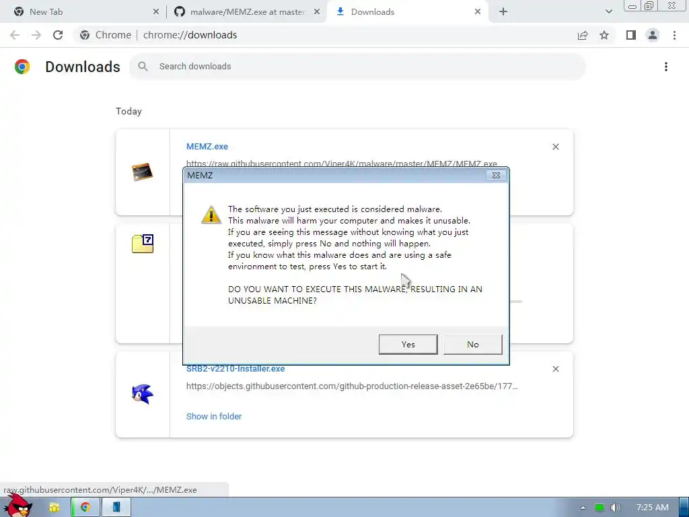Reload the downloads page
Image resolution: width=689 pixels, height=517 pixels.
(x=58, y=35)
